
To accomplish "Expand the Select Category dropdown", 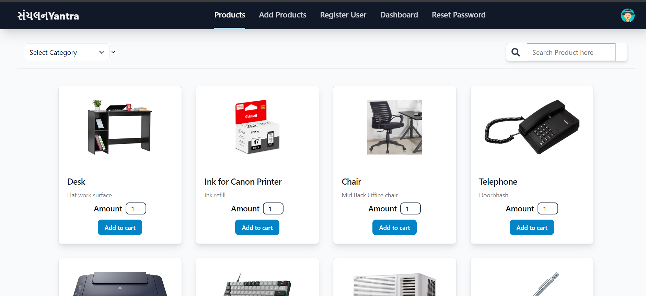I will (x=67, y=52).
